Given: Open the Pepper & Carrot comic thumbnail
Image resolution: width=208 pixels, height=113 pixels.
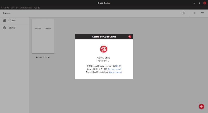Looking at the screenshot, I should coord(43,36).
